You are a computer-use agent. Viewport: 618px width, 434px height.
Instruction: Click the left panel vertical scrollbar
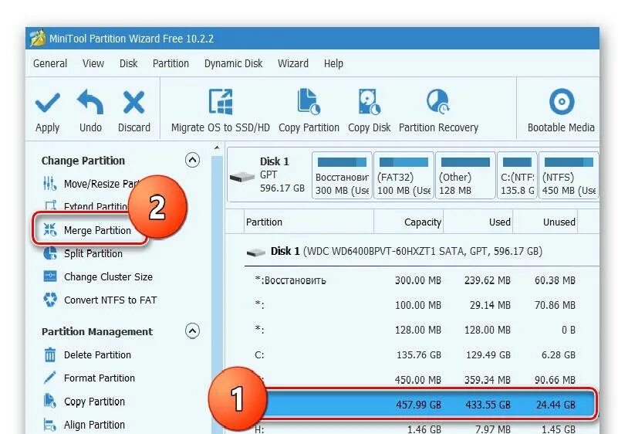217,294
